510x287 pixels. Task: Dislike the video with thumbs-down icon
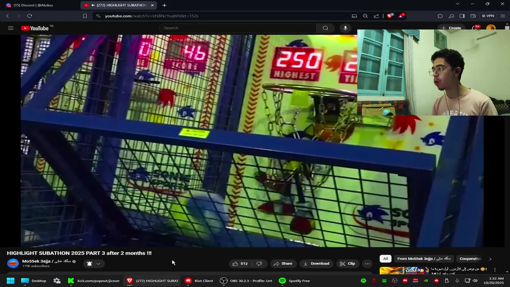click(x=259, y=263)
